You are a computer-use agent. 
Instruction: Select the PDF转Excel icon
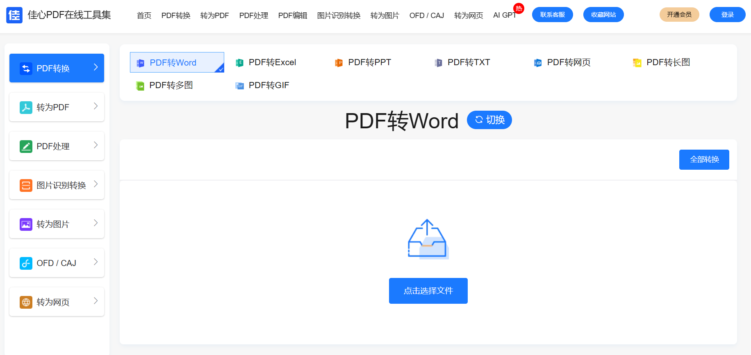point(239,63)
